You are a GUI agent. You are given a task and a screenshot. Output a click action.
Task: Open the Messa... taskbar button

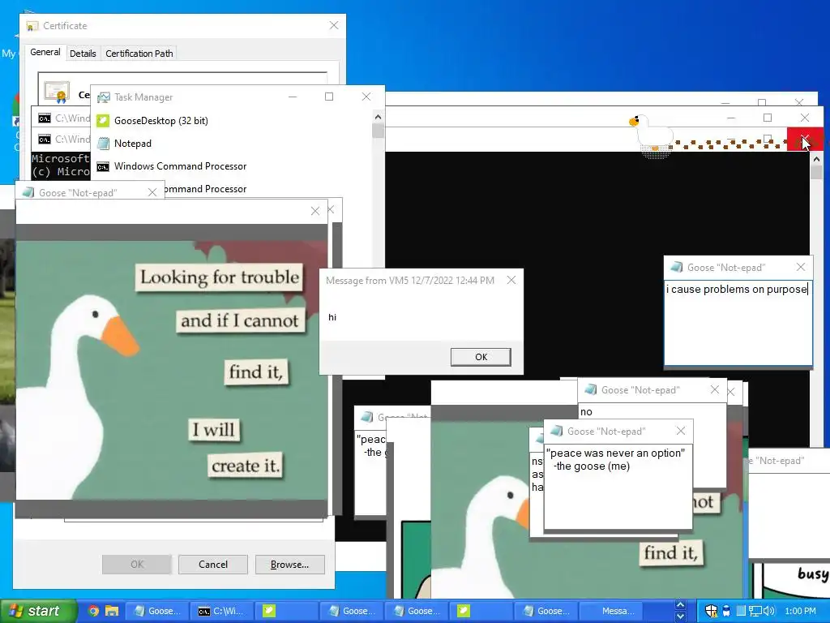(611, 611)
